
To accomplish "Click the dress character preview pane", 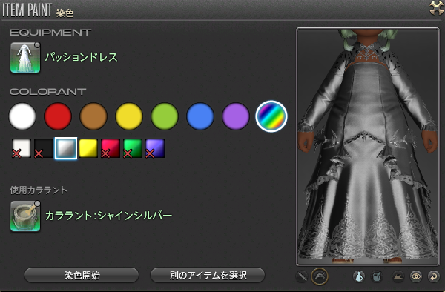I will tap(368, 147).
